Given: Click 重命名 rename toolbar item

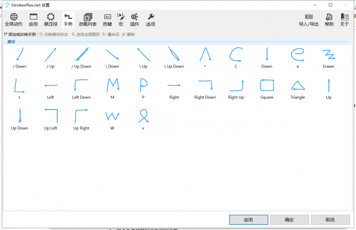Looking at the screenshot, I should [111, 34].
